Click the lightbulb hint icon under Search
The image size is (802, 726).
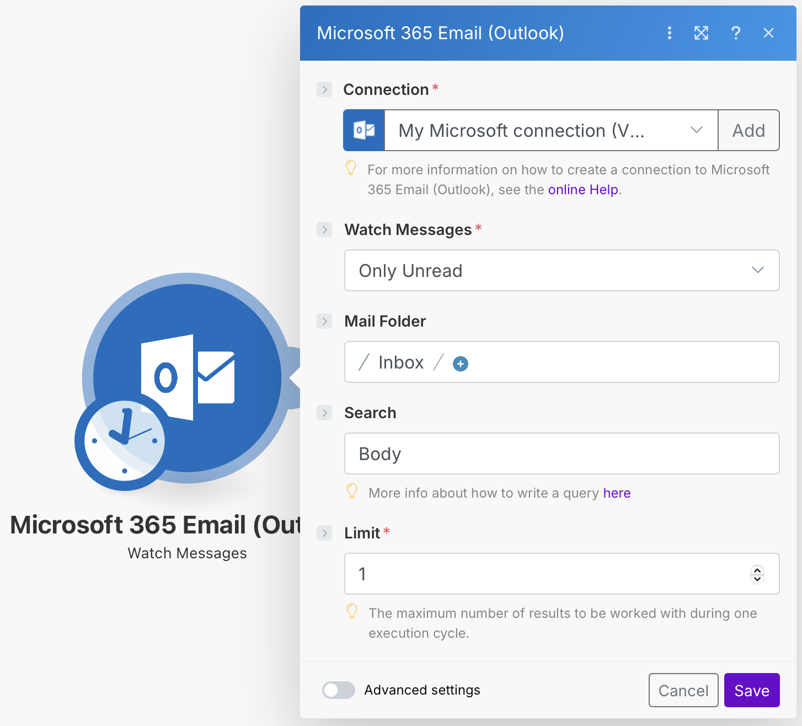(x=352, y=491)
